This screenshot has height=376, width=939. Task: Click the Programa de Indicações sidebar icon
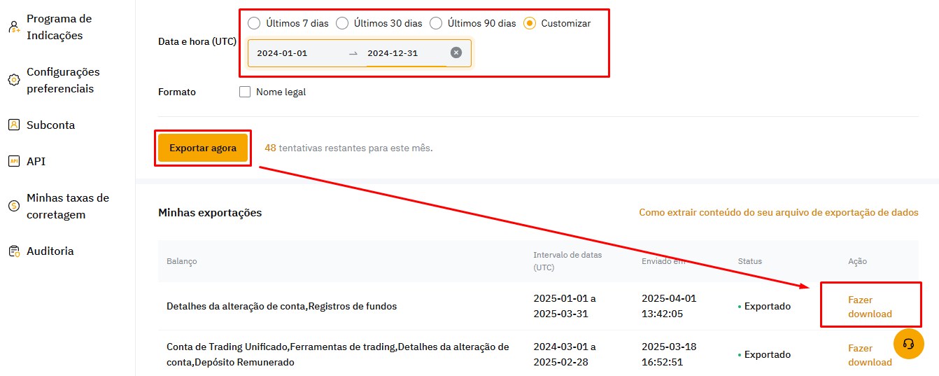coord(13,27)
